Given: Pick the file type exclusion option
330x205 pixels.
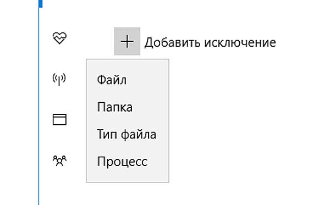Looking at the screenshot, I should pyautogui.click(x=127, y=134).
